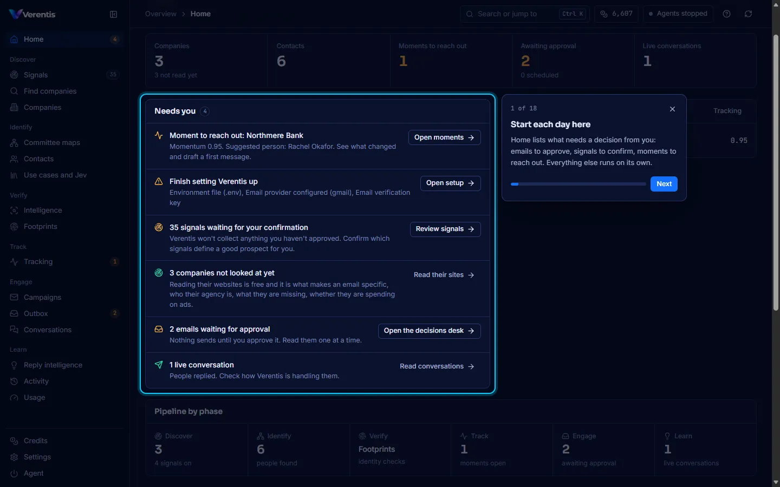Click the Activity history icon
This screenshot has width=780, height=487.
click(14, 381)
